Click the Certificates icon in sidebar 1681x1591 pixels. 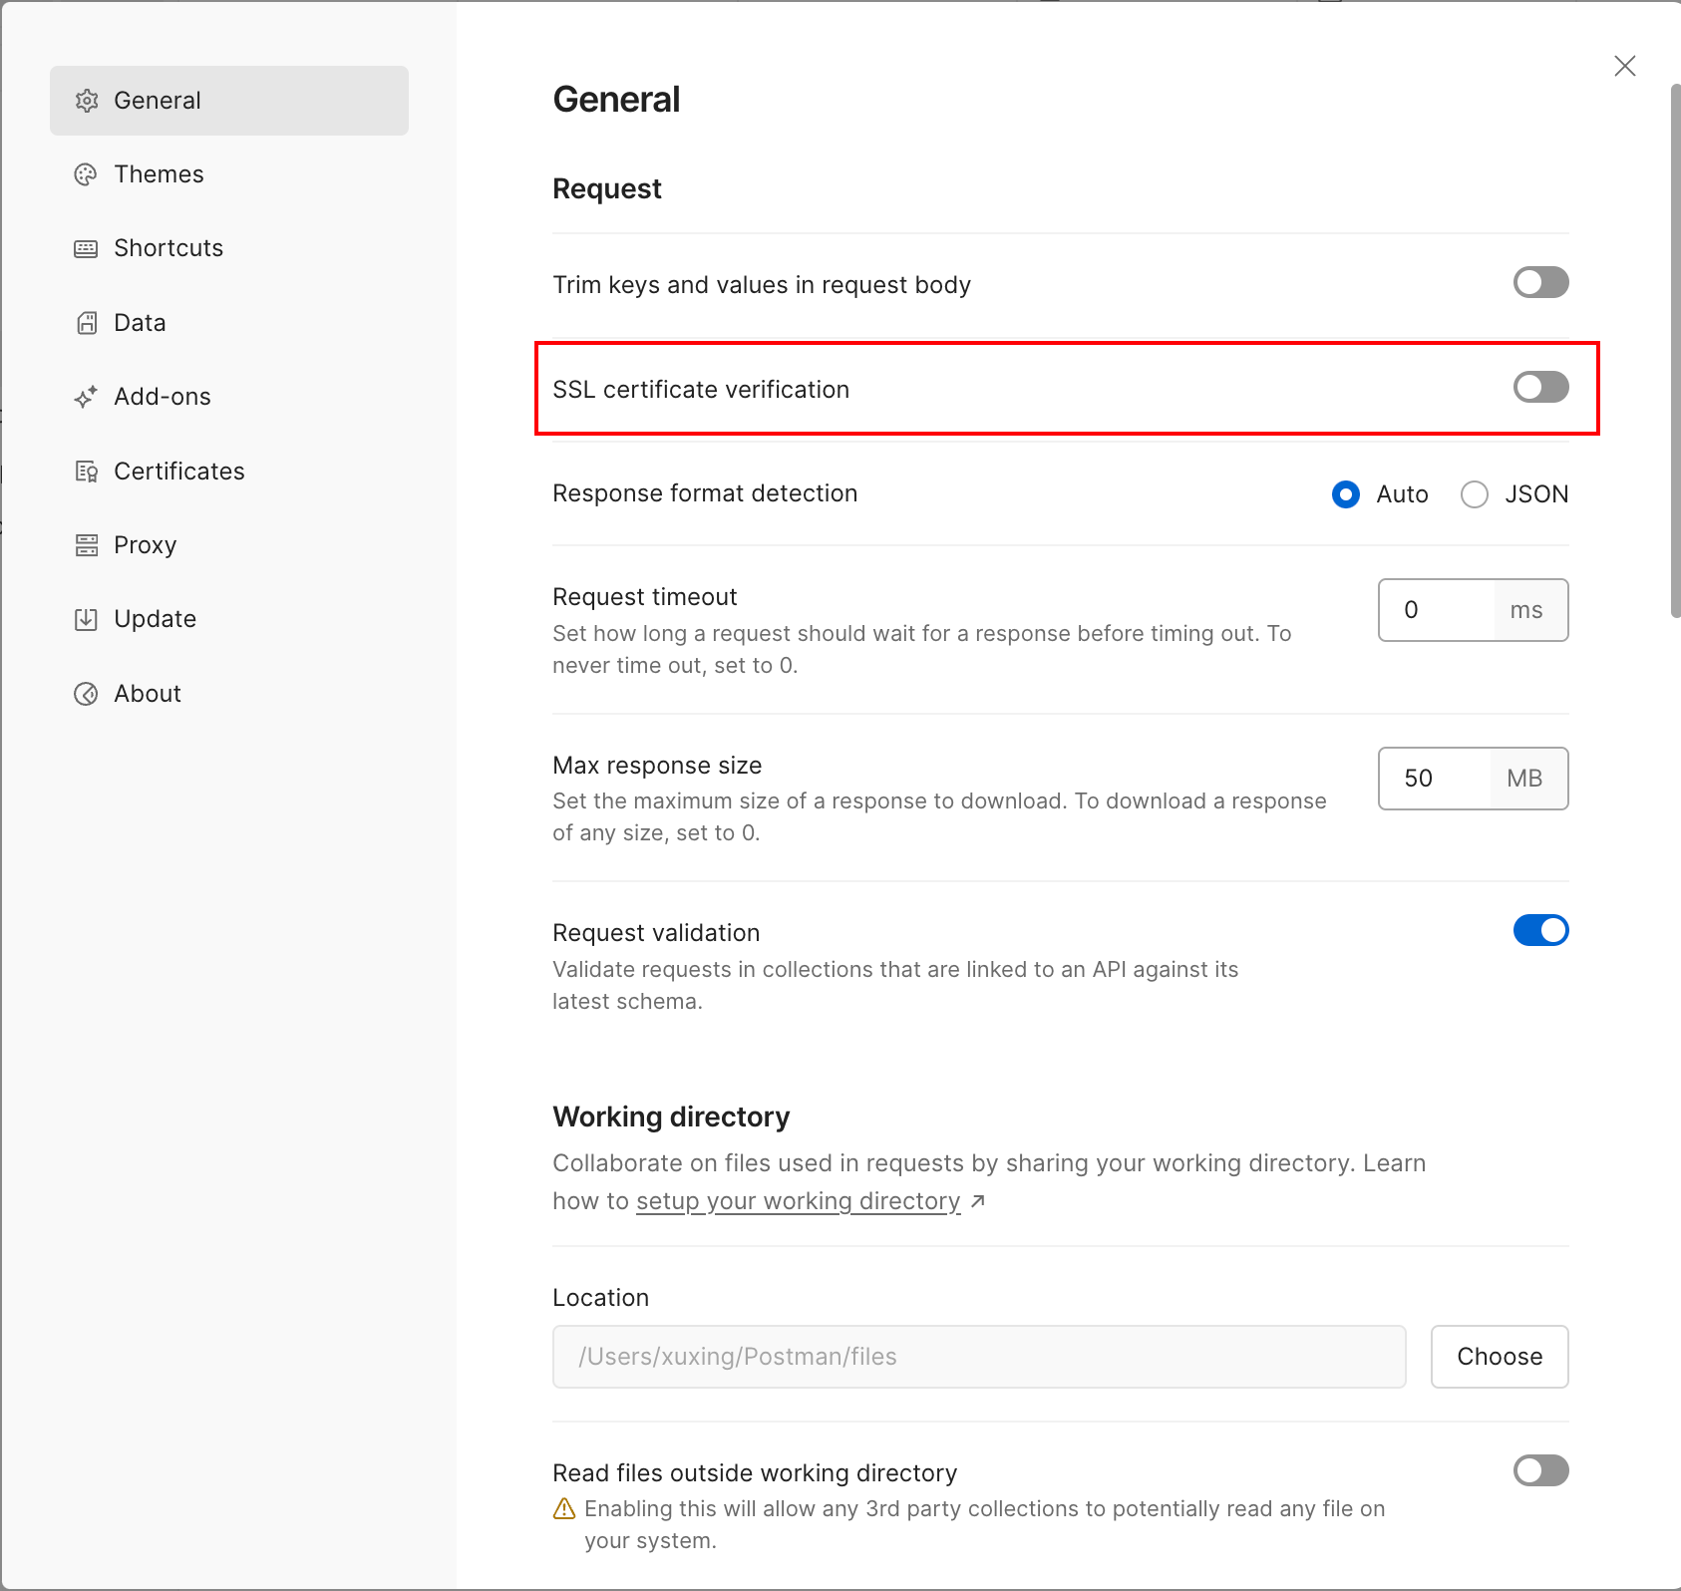pos(87,472)
